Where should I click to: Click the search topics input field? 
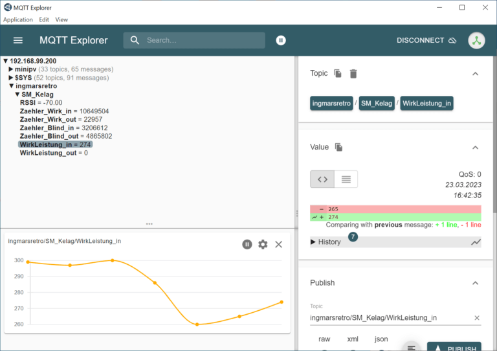201,40
